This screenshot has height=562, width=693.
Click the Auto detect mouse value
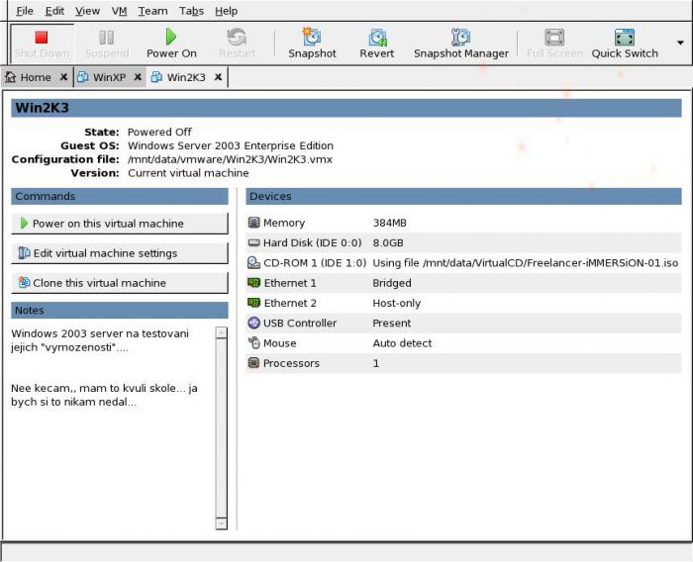[402, 343]
